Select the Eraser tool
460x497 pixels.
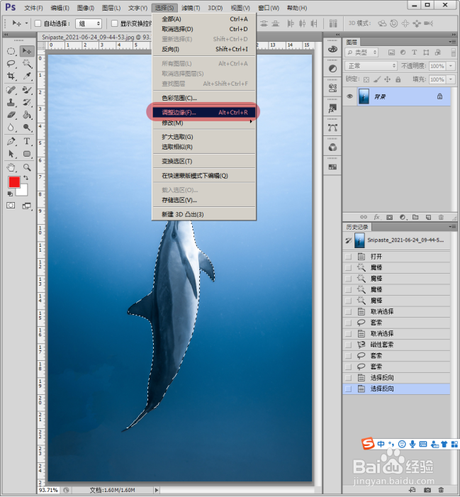point(11,115)
